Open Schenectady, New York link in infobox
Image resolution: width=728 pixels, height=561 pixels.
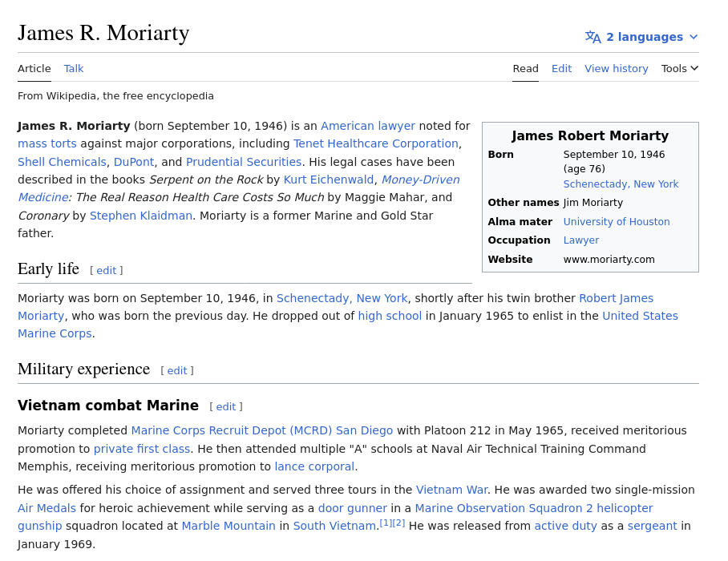point(621,184)
